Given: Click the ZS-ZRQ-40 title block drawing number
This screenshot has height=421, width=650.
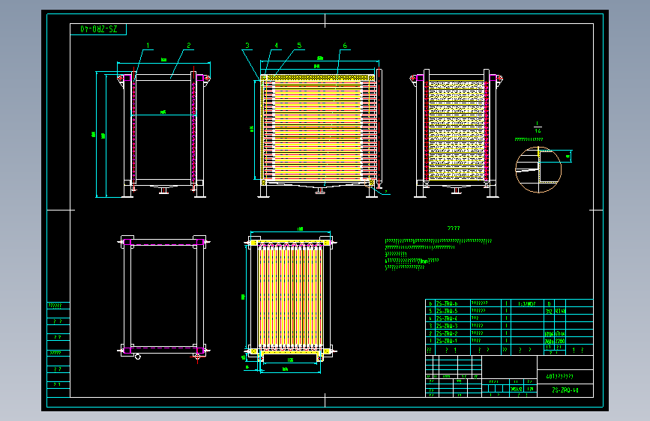Looking at the screenshot, I should click(x=565, y=390).
